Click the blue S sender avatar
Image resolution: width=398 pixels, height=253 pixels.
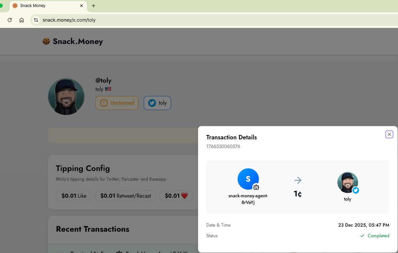tap(248, 179)
